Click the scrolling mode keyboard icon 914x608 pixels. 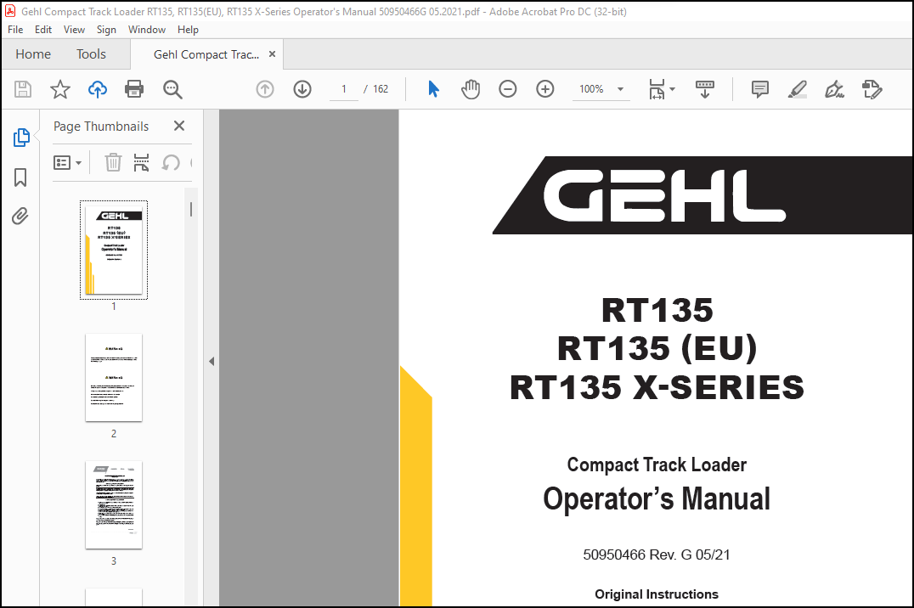pos(705,89)
